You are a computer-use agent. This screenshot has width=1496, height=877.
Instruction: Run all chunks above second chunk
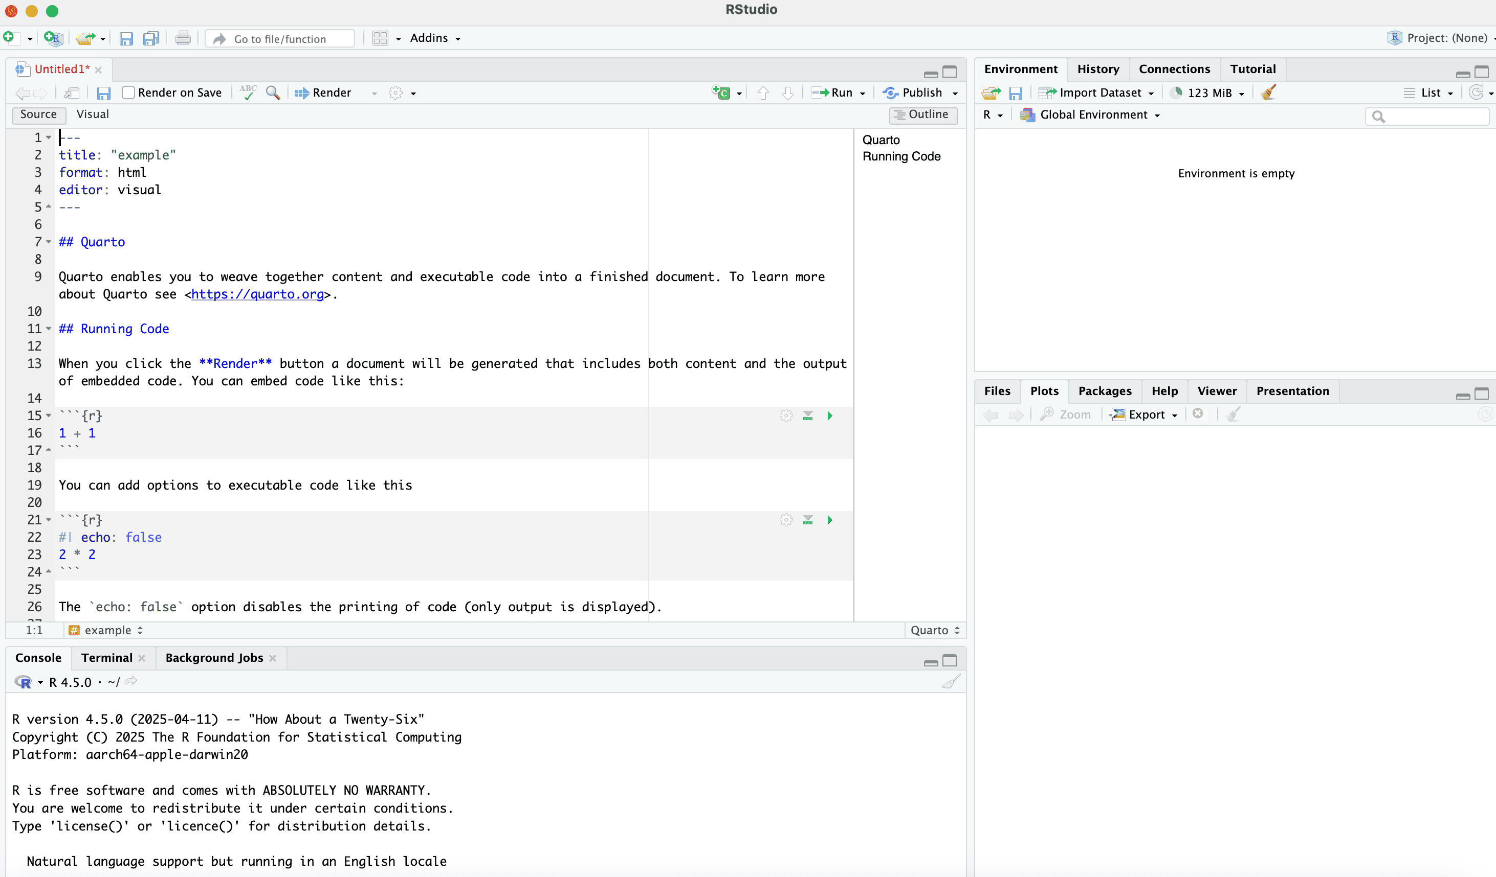click(x=807, y=520)
